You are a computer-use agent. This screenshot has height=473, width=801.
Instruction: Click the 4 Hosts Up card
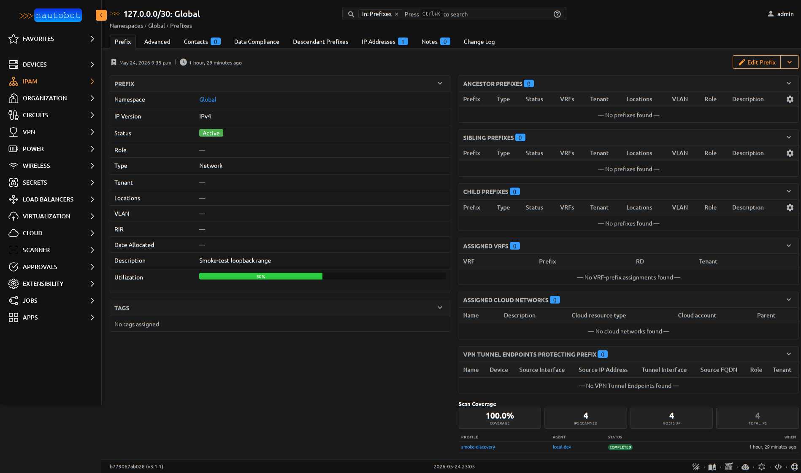coord(671,418)
